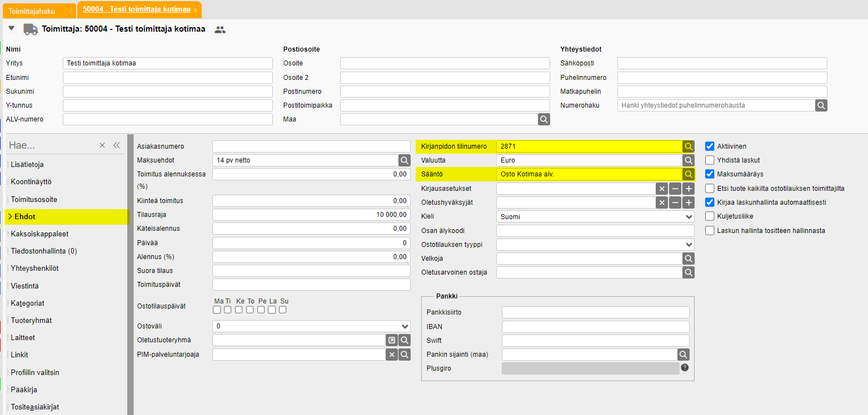Viewport: 868px width, 415px height.
Task: Clear the sidebar Hae search with X
Action: click(x=102, y=145)
